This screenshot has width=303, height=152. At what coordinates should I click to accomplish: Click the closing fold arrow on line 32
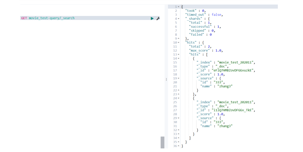[x=178, y=130]
